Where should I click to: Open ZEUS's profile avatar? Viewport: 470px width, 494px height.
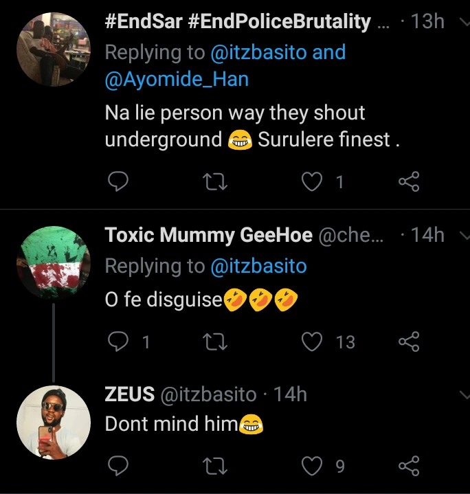(x=53, y=422)
